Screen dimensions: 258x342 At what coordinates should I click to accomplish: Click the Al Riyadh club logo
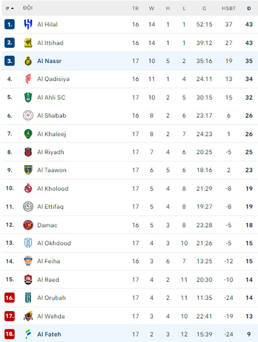[x=28, y=152]
